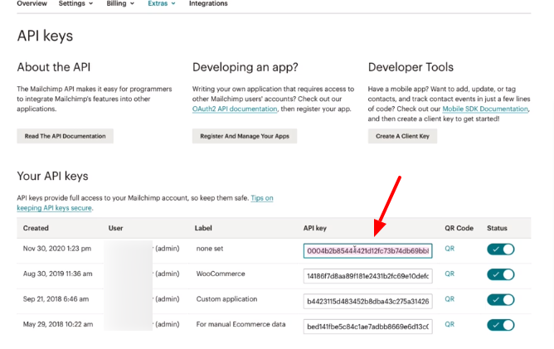This screenshot has height=349, width=554.
Task: Click Read The API Documentation button
Action: 65,136
